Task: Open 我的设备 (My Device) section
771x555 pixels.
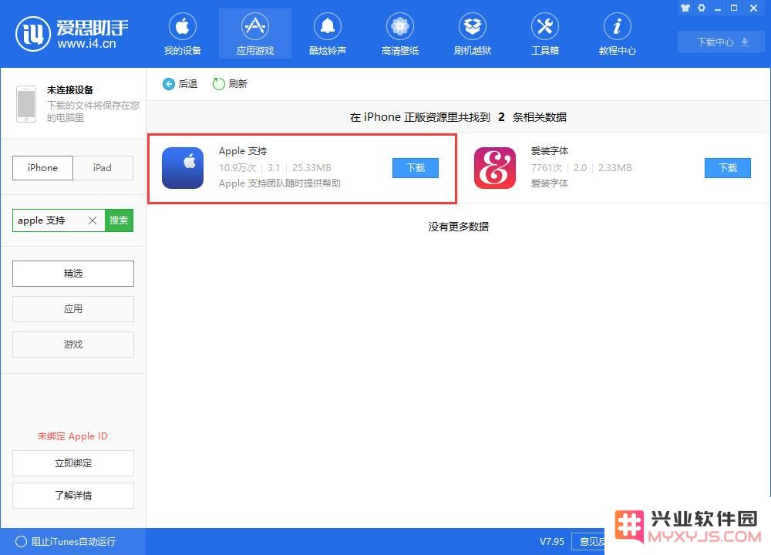Action: click(x=183, y=35)
